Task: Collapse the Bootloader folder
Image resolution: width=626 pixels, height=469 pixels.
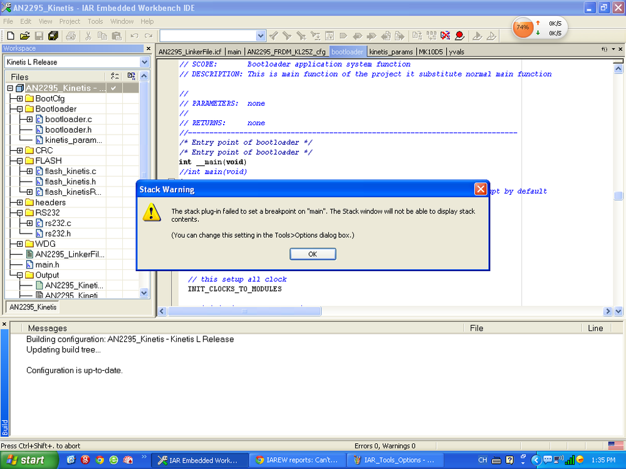Action: click(19, 109)
